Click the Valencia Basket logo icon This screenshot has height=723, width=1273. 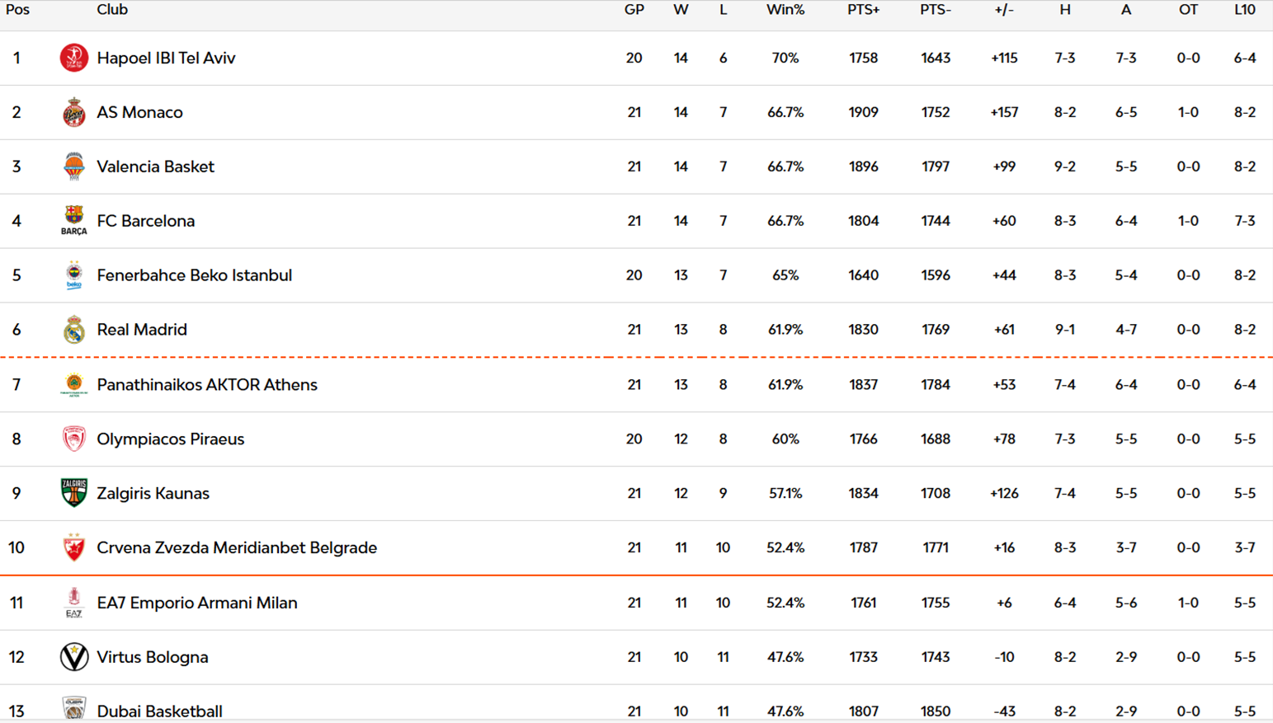[x=73, y=167]
